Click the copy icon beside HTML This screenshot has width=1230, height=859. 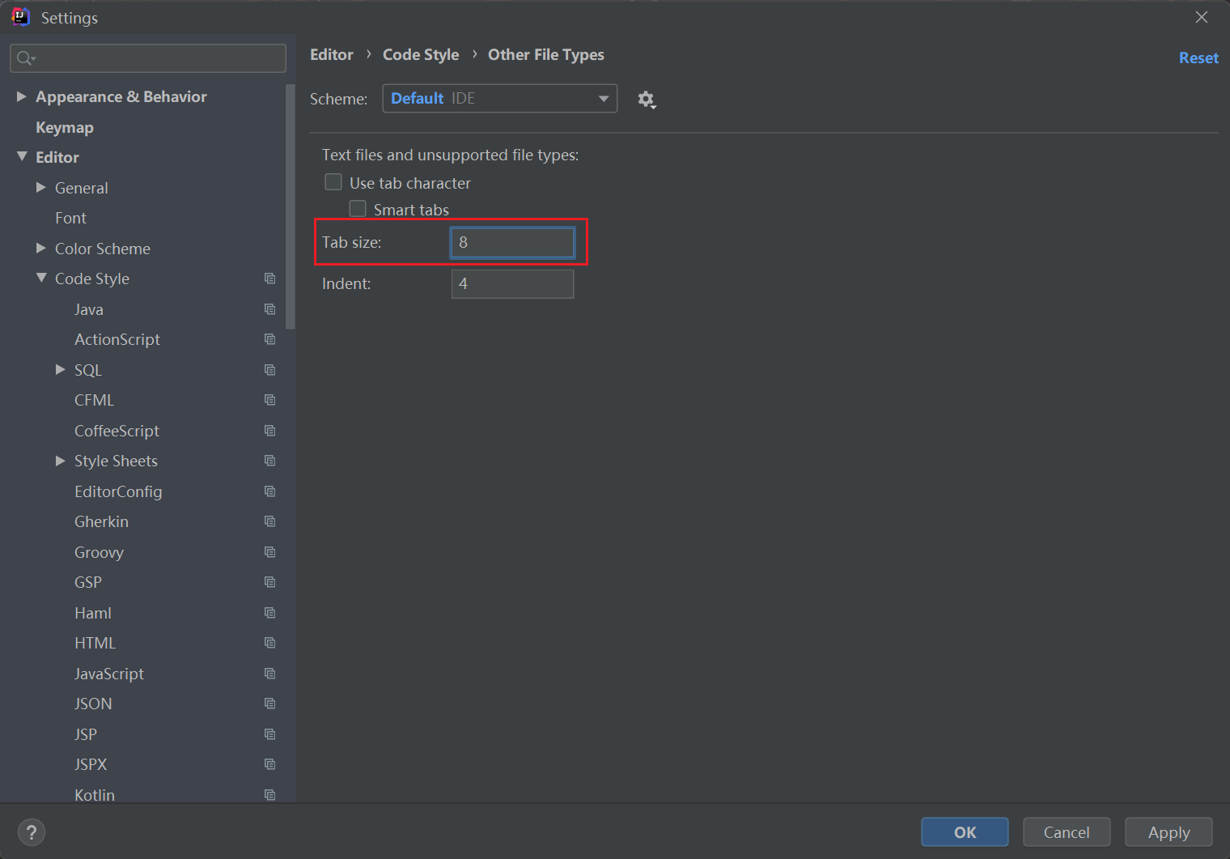pos(270,643)
